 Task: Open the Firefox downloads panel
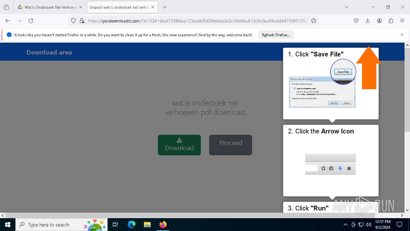[368, 21]
